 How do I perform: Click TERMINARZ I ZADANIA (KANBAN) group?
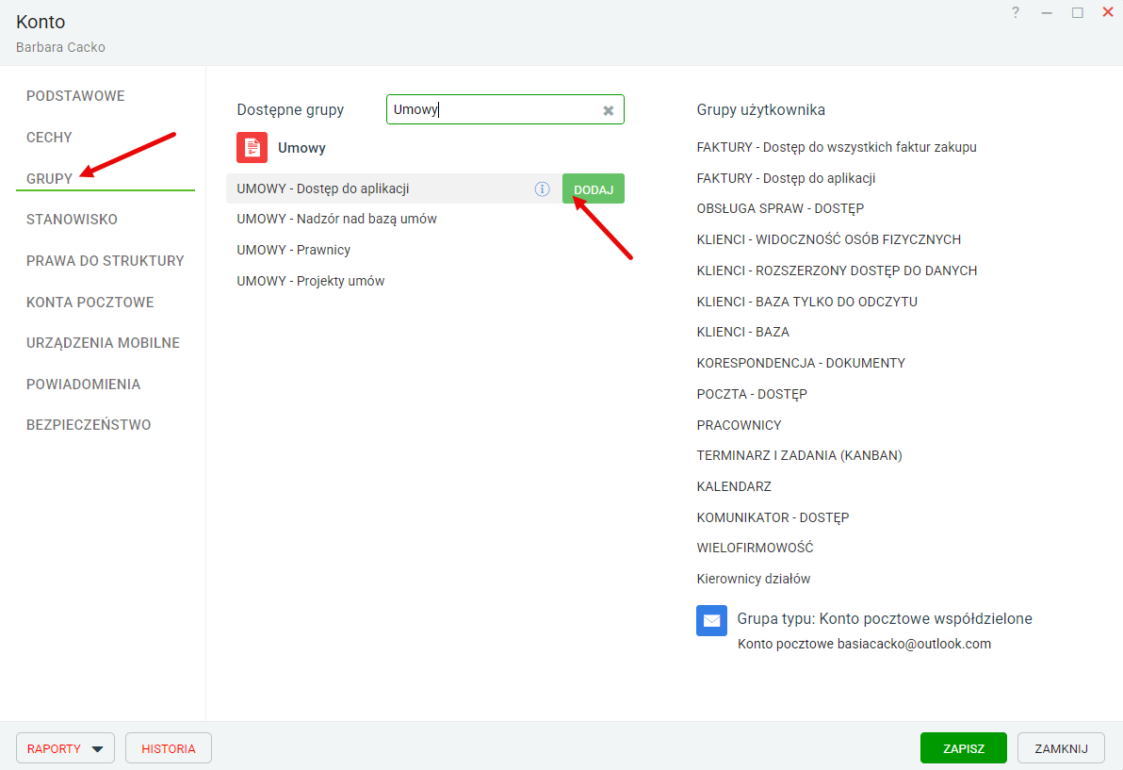point(799,455)
